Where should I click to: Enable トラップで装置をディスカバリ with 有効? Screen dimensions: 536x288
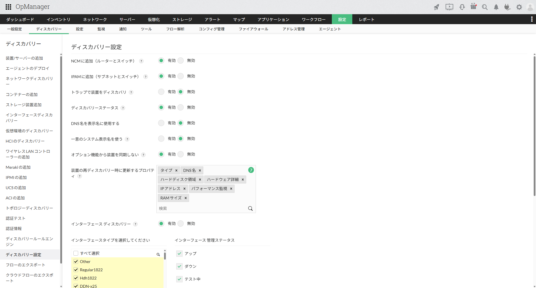point(161,92)
